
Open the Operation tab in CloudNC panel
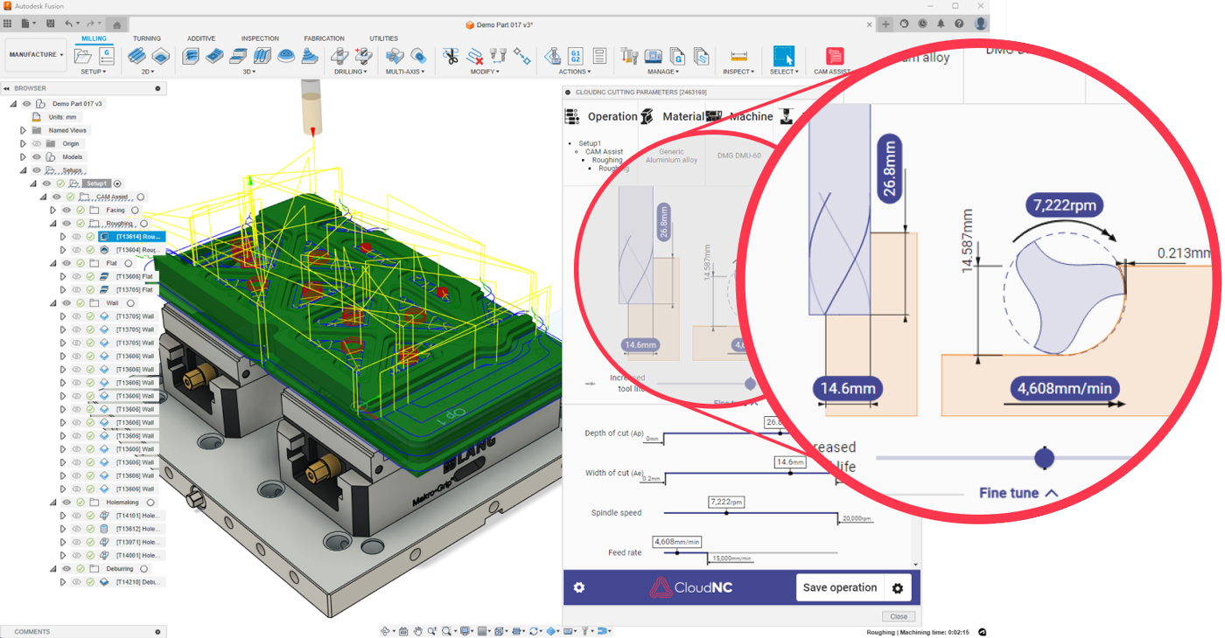pyautogui.click(x=601, y=116)
